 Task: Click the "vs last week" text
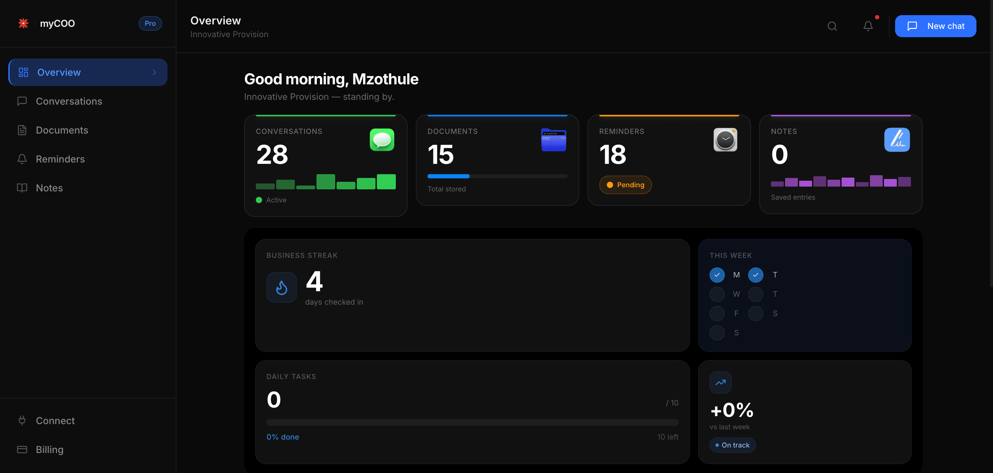click(729, 427)
